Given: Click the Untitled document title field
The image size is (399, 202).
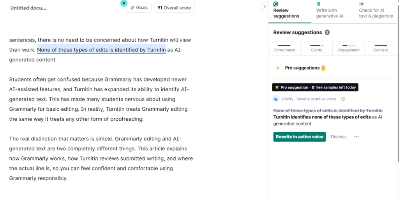Looking at the screenshot, I should coord(28,8).
